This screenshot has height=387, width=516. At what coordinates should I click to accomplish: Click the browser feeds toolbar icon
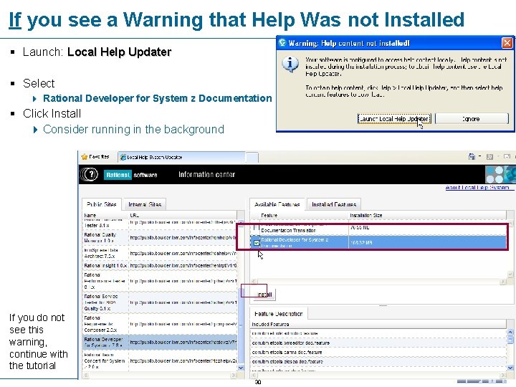coord(489,157)
